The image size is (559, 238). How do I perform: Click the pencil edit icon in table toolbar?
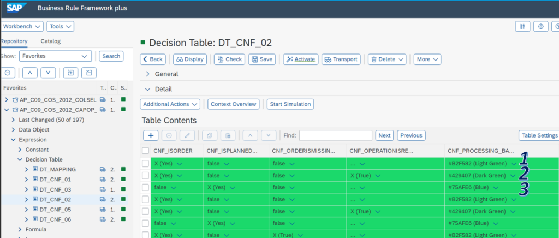click(186, 135)
